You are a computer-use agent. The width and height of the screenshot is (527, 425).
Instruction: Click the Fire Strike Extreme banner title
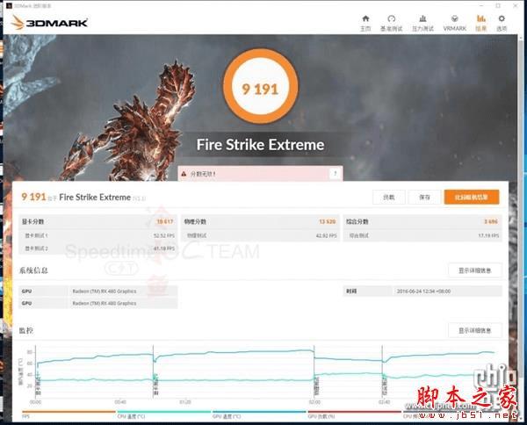pos(261,145)
